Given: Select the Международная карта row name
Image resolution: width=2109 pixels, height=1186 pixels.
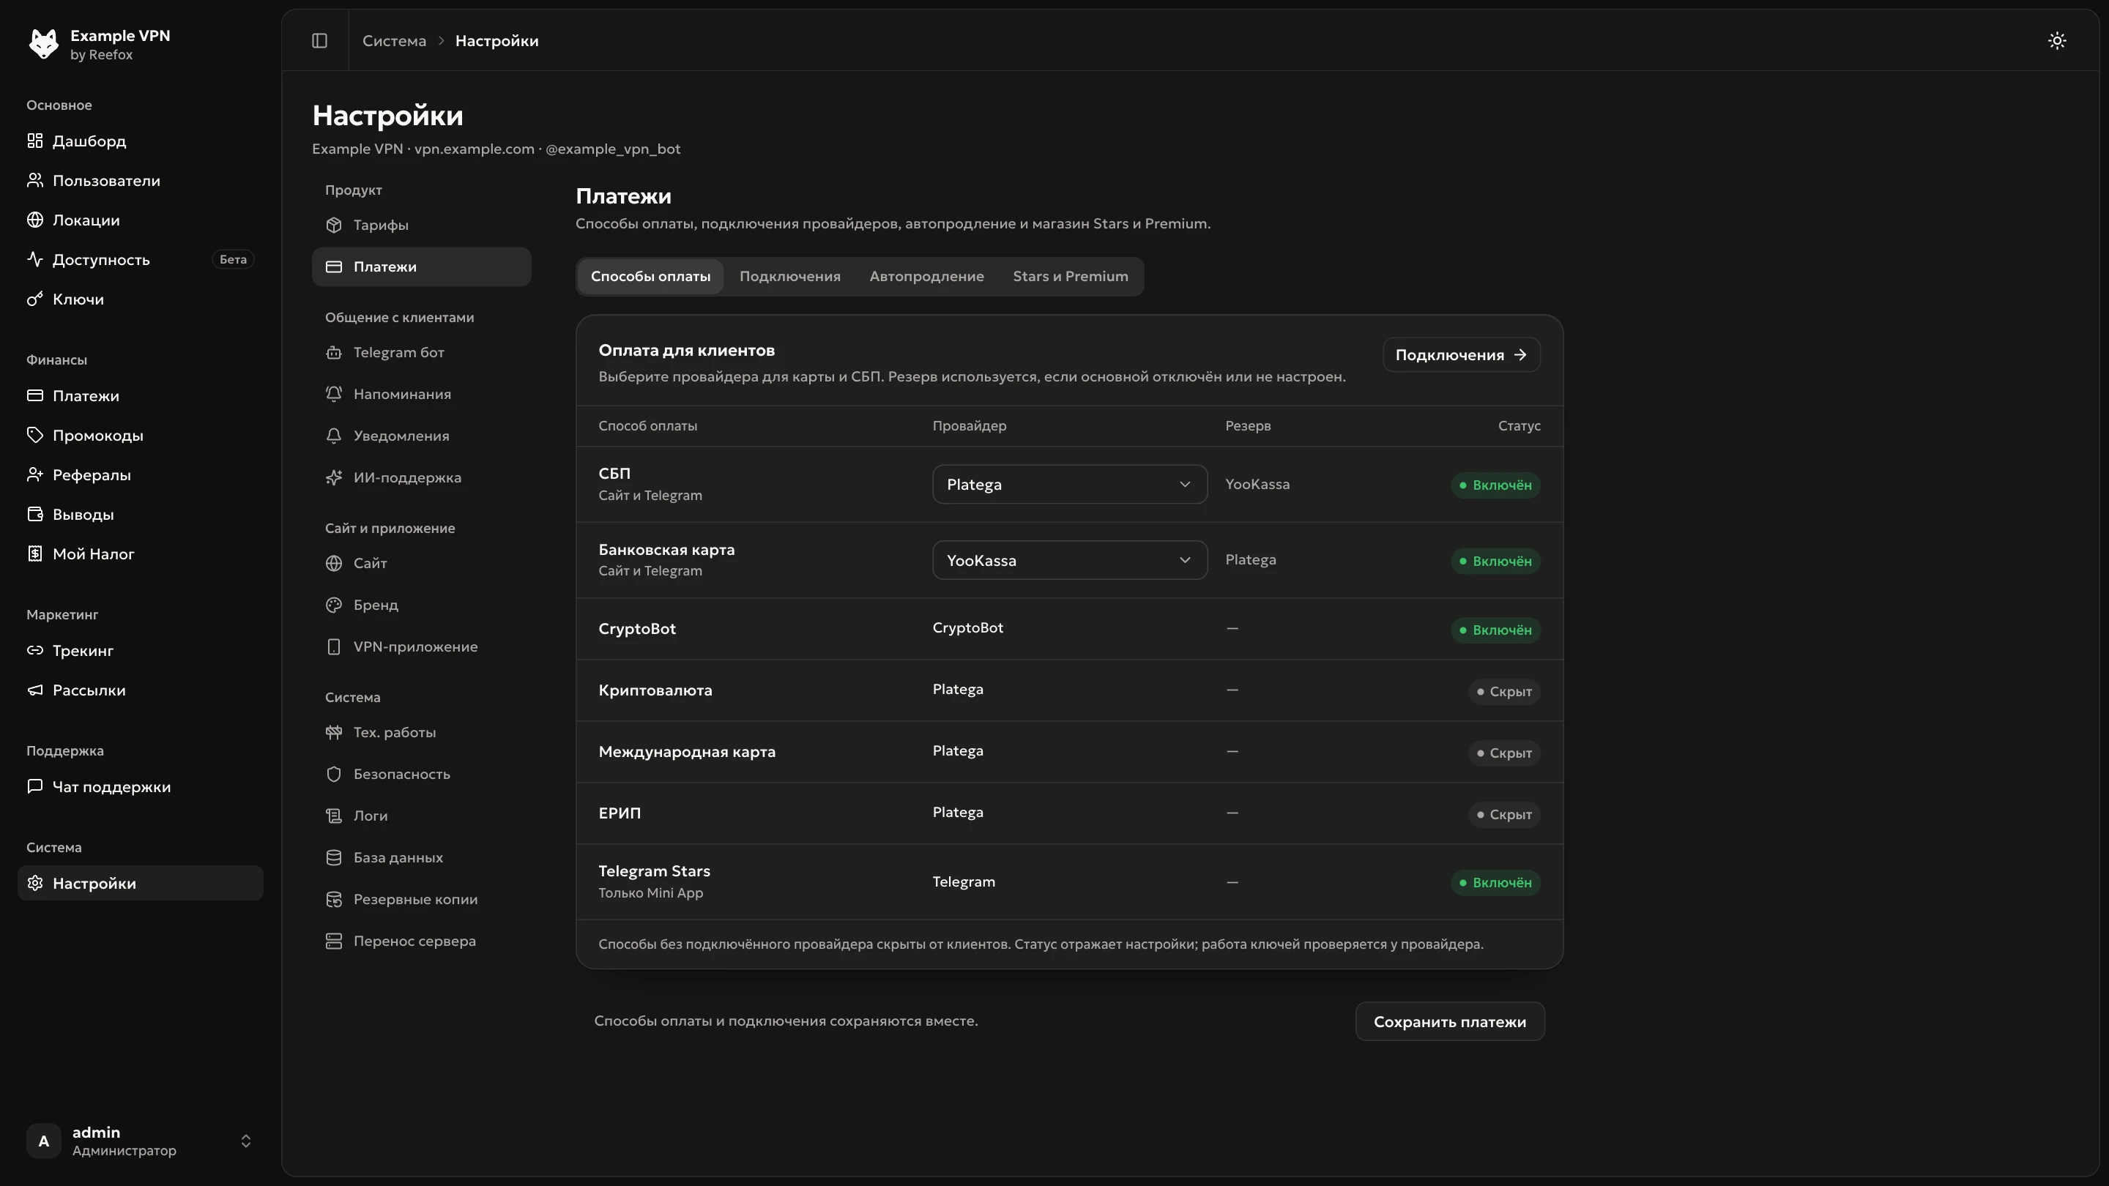Looking at the screenshot, I should pos(686,752).
